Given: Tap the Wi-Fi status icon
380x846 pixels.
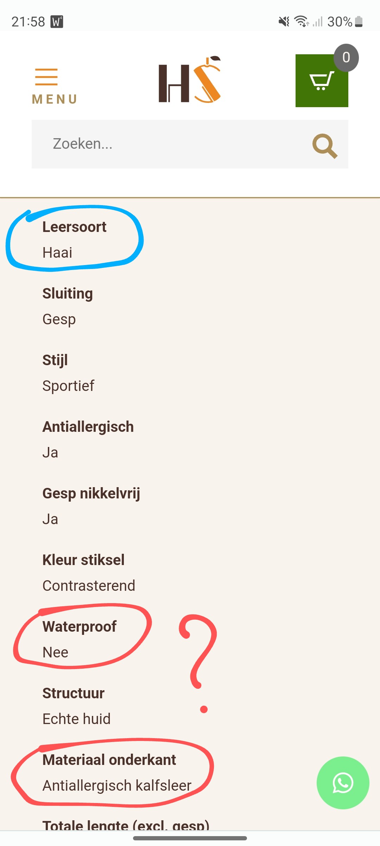Looking at the screenshot, I should [x=302, y=22].
